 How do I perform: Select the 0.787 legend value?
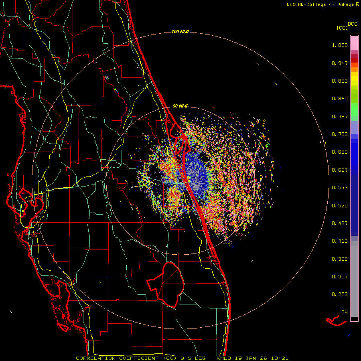click(x=340, y=116)
